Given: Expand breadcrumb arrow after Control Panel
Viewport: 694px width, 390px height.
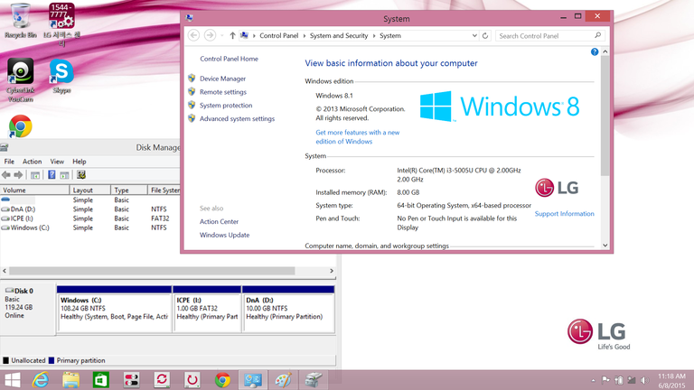Looking at the screenshot, I should point(304,36).
